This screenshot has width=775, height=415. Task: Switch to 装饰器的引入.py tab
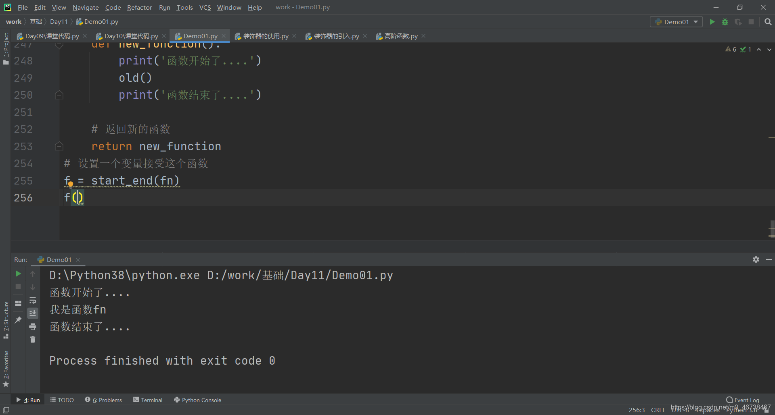click(x=336, y=36)
